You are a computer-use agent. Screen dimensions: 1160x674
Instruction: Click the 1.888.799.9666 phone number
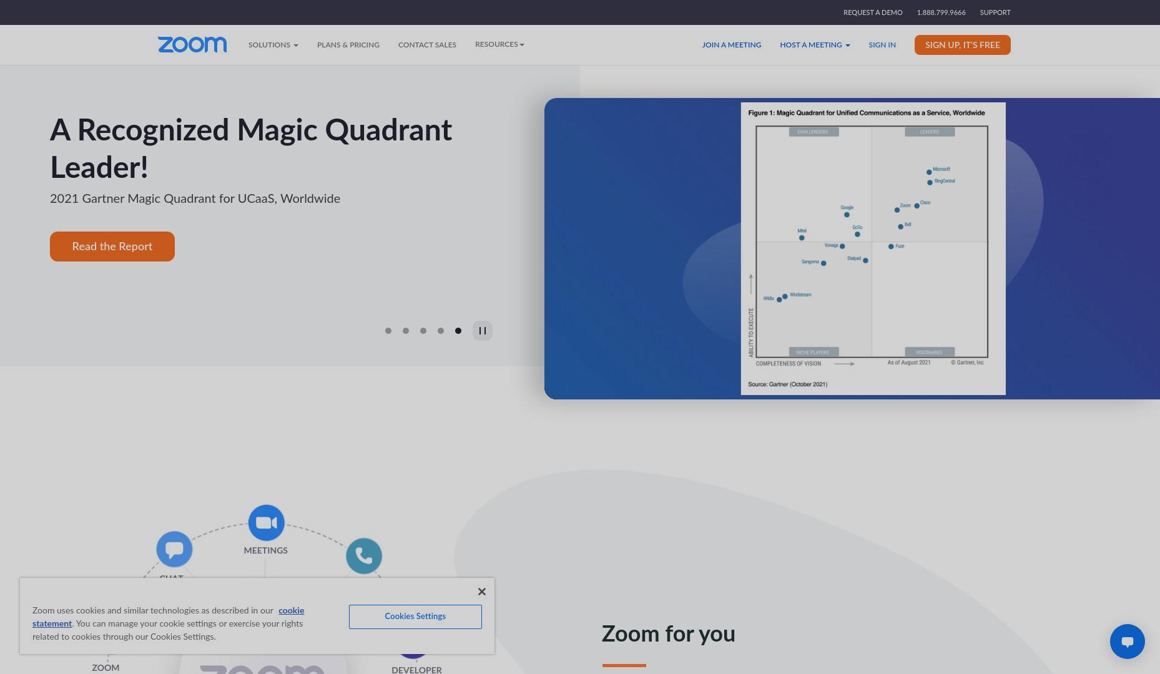(x=941, y=12)
